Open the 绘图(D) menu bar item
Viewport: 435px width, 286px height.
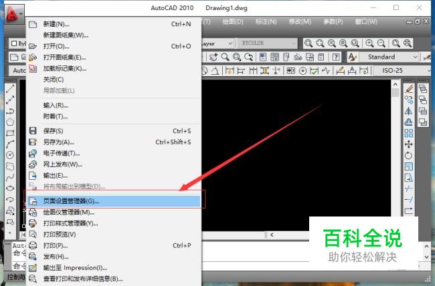pos(233,21)
